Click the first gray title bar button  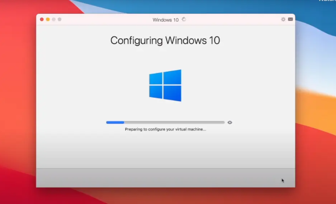[x=54, y=20]
